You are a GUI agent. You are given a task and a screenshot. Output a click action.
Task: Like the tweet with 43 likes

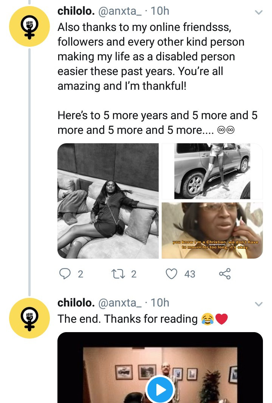(172, 274)
